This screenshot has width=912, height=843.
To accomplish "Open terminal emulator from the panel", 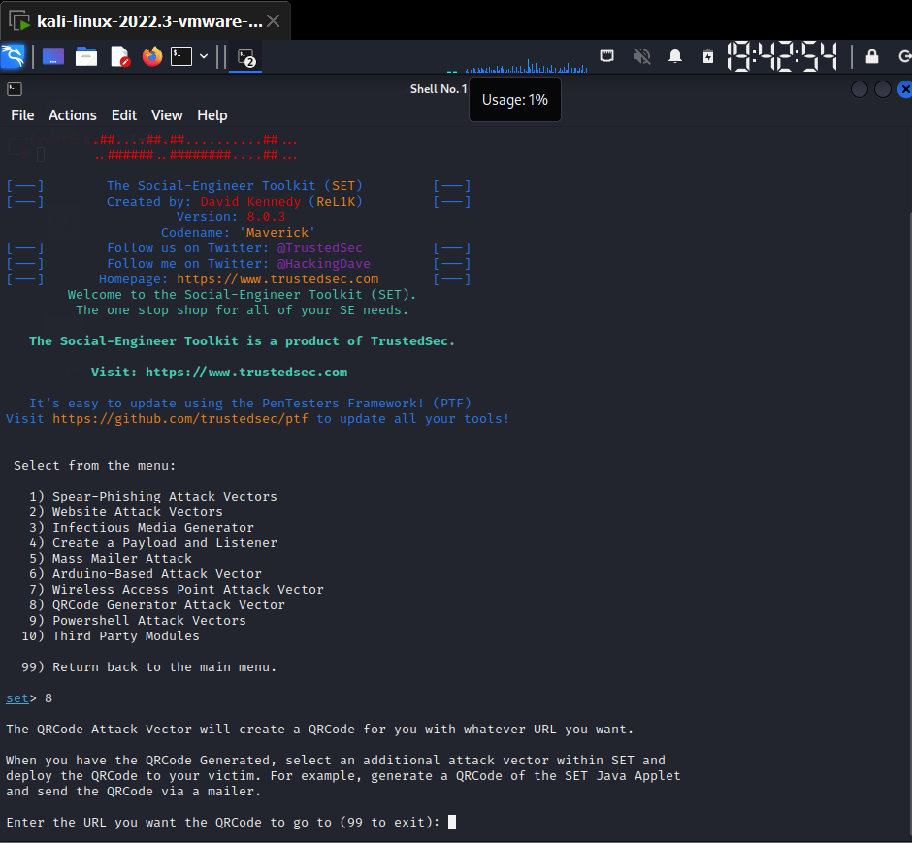I will 181,57.
